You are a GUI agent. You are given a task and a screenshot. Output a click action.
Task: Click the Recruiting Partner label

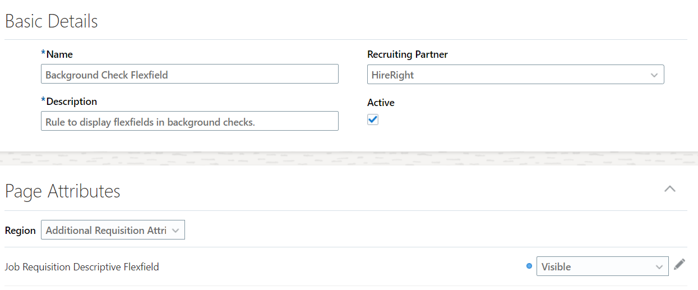408,54
